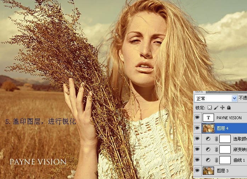Click the 渐变映射 layer mask thumbnail
This screenshot has width=247, height=179.
click(x=225, y=150)
